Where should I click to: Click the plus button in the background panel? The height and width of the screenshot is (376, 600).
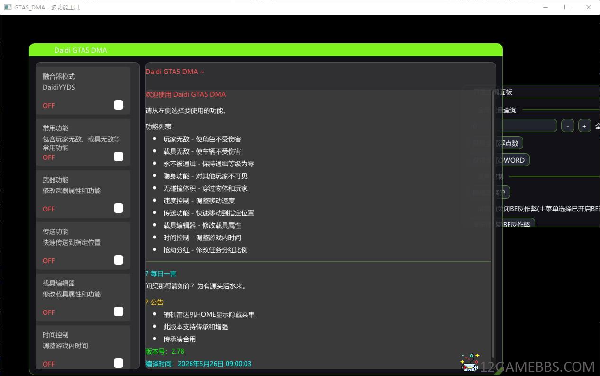[x=584, y=126]
